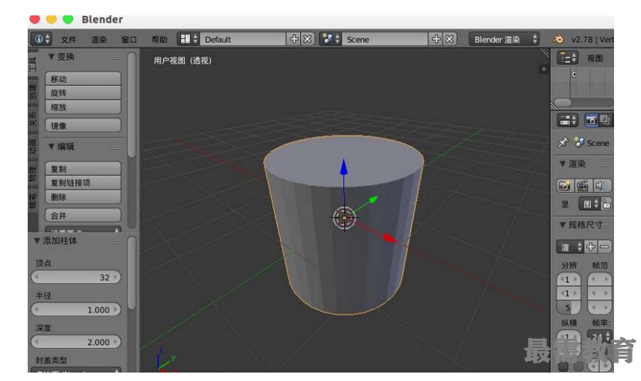Open the render display mode dropdown
This screenshot has width=641, height=381.
pyautogui.click(x=589, y=204)
